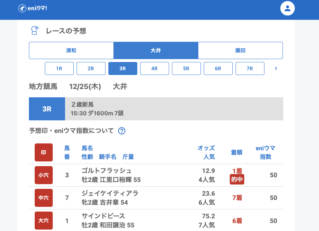Open horse ゴルトフラッシュ details
Screen dimensions: 319x231
click(107, 171)
